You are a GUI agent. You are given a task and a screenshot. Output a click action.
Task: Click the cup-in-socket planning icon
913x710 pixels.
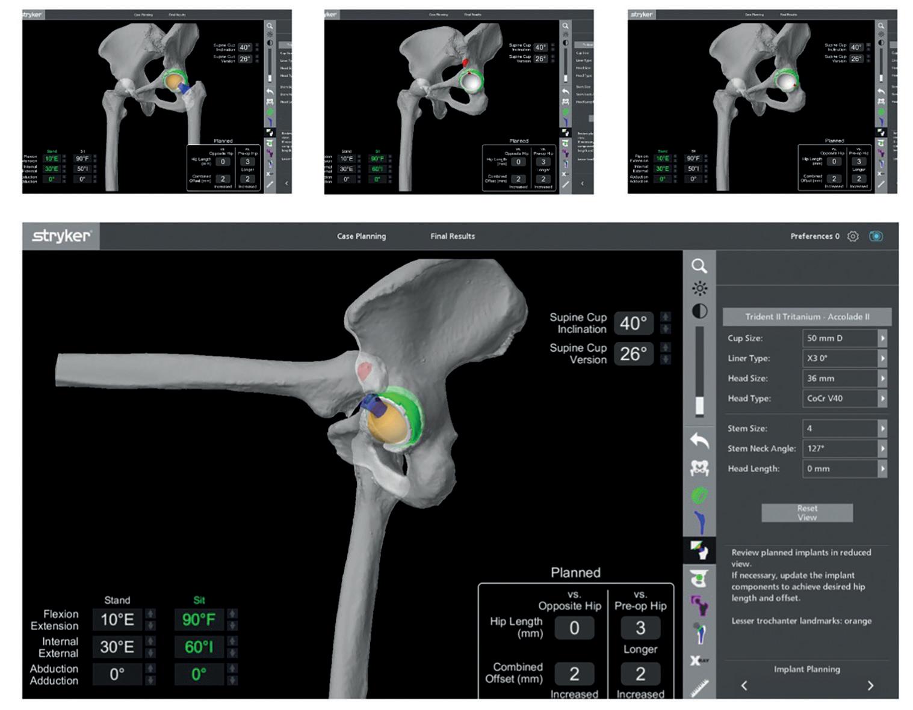coord(699,578)
